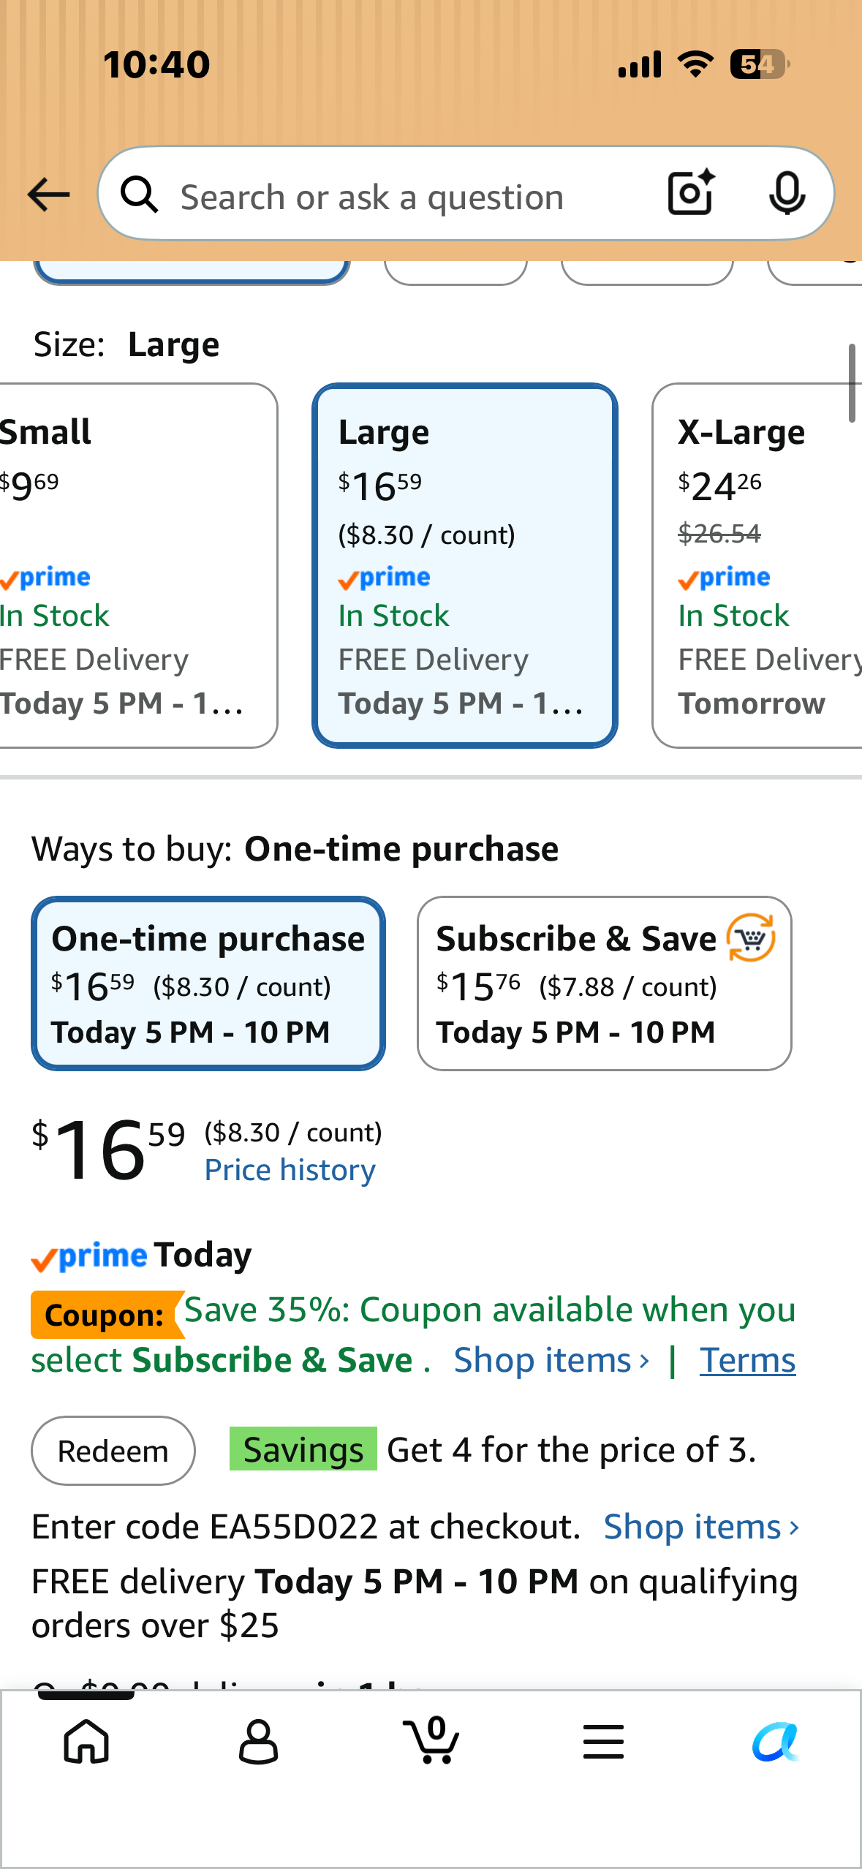Go to Home tab icon
Screen dimensions: 862x1869
tap(87, 1741)
